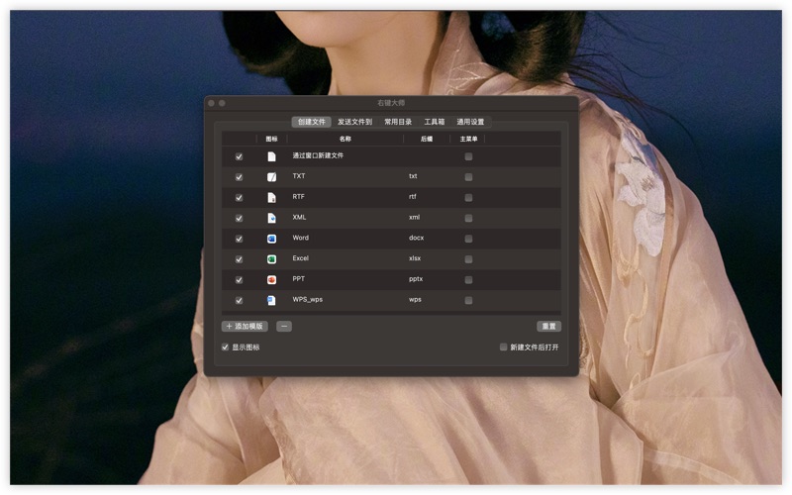Viewport: 792px width, 495px height.
Task: Enable 主菜单 checkbox for TXT
Action: tap(468, 177)
